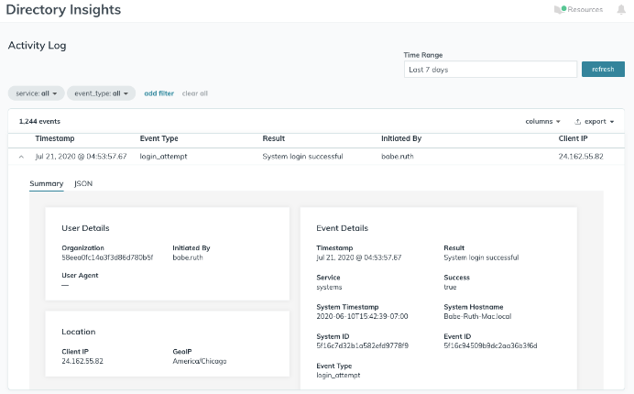Click the Result column header
The width and height of the screenshot is (634, 394).
pos(274,138)
